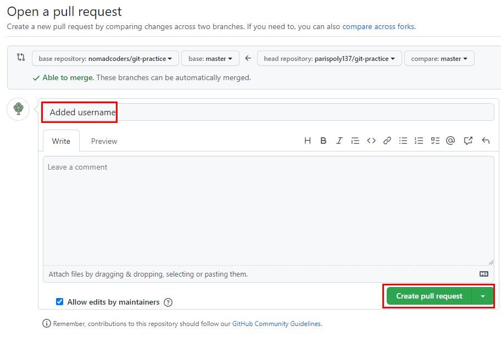Open head repository parispoly137/git-practice dropdown
Viewport: 501px width, 337px height.
point(330,58)
